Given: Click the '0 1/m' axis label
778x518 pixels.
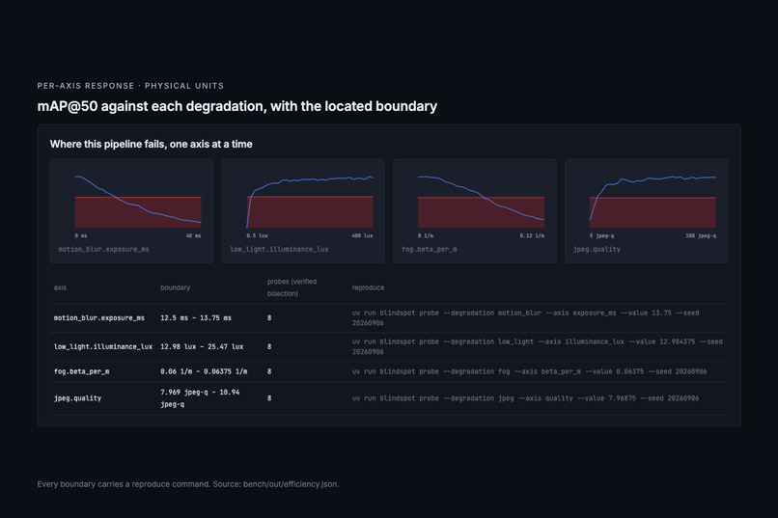Looking at the screenshot, I should coord(426,235).
